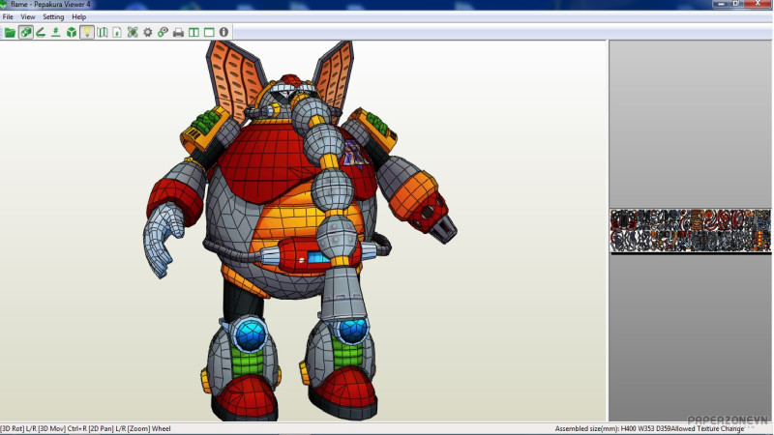Click the Assembled size H400 W353 text
The height and width of the screenshot is (435, 774).
[x=612, y=429]
